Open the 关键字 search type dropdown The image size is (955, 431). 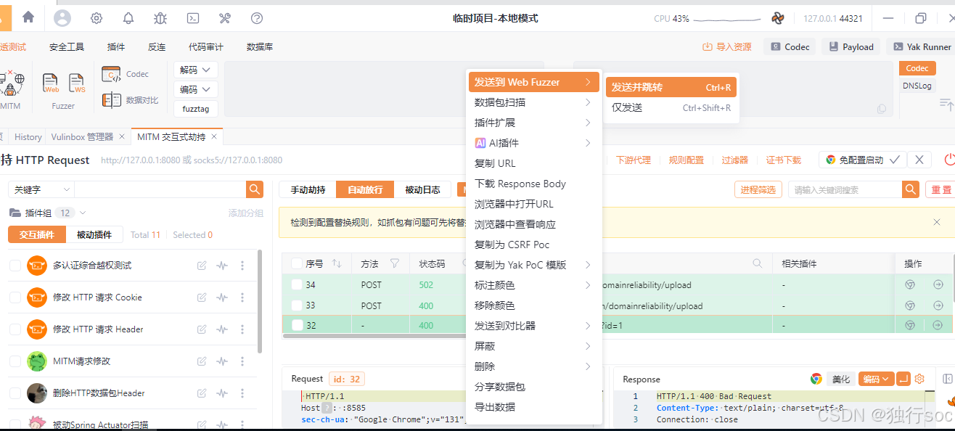pyautogui.click(x=41, y=189)
